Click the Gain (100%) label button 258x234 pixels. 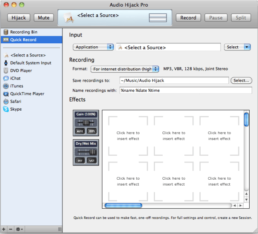click(86, 114)
